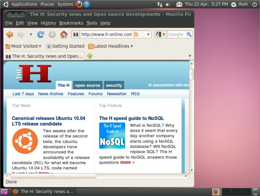Click the more link under NoSQL article
The height and width of the screenshot is (196, 260).
pyautogui.click(x=127, y=162)
